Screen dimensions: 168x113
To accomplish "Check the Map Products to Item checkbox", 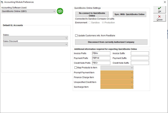I will tap(75, 67).
